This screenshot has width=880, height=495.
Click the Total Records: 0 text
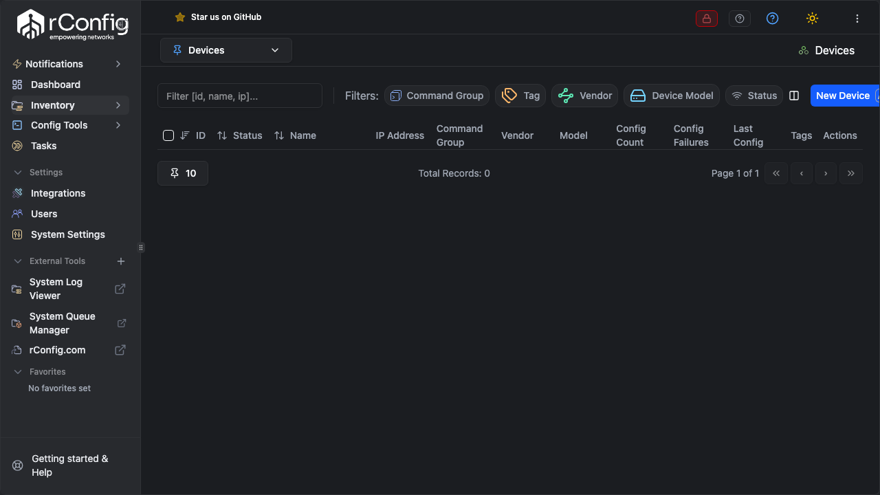(x=454, y=173)
